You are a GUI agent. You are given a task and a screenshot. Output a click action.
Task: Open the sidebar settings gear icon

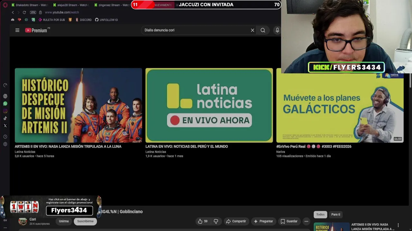pos(5,144)
